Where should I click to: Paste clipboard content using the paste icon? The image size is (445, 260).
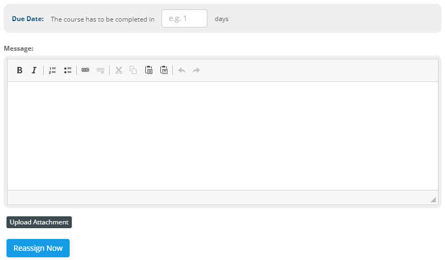[x=149, y=70]
